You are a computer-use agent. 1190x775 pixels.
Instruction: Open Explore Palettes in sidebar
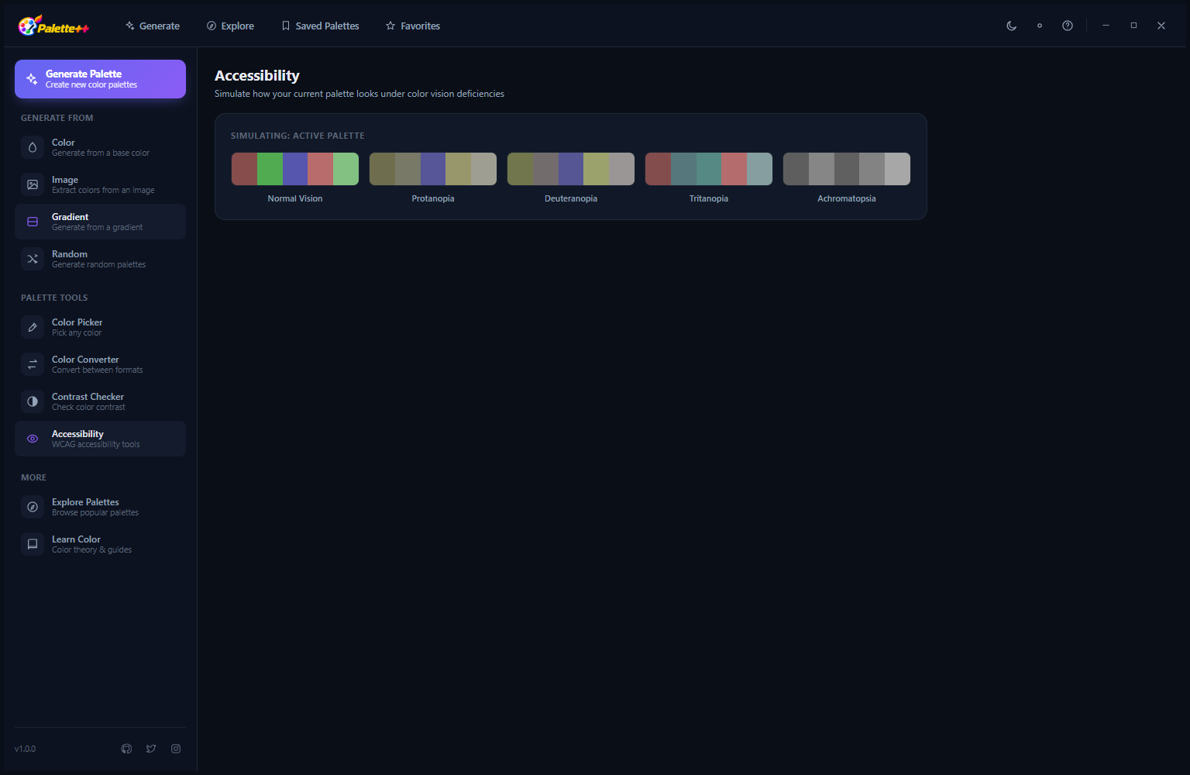point(100,507)
